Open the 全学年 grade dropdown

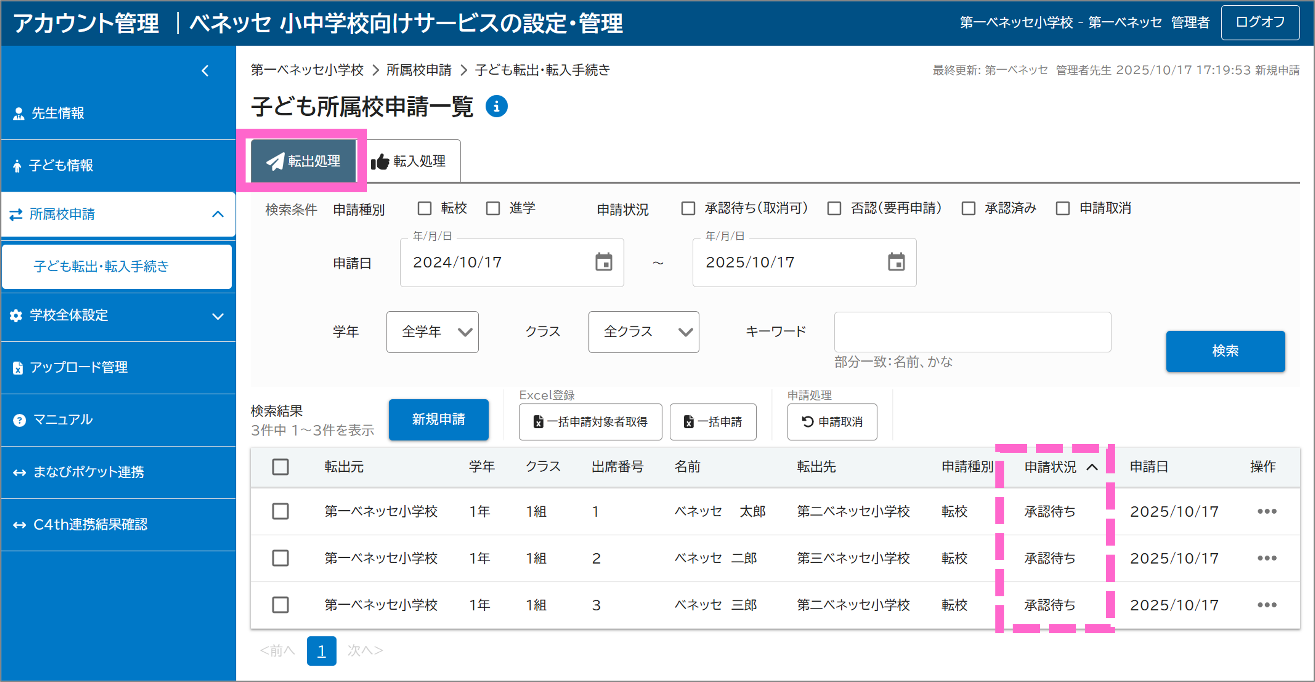(x=432, y=332)
